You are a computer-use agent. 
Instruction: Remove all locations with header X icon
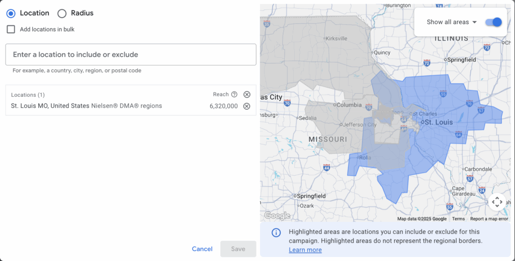(246, 94)
